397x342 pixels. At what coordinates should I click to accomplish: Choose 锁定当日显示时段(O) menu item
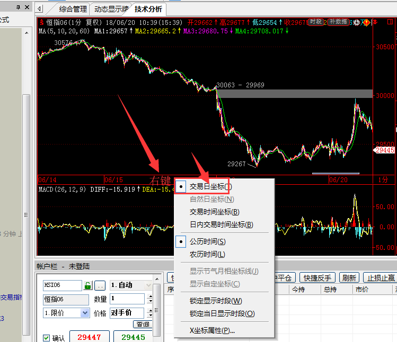tap(222, 313)
